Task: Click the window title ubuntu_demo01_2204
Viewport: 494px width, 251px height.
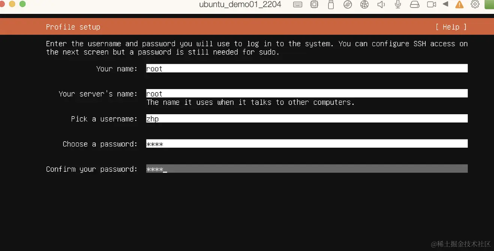Action: (240, 5)
